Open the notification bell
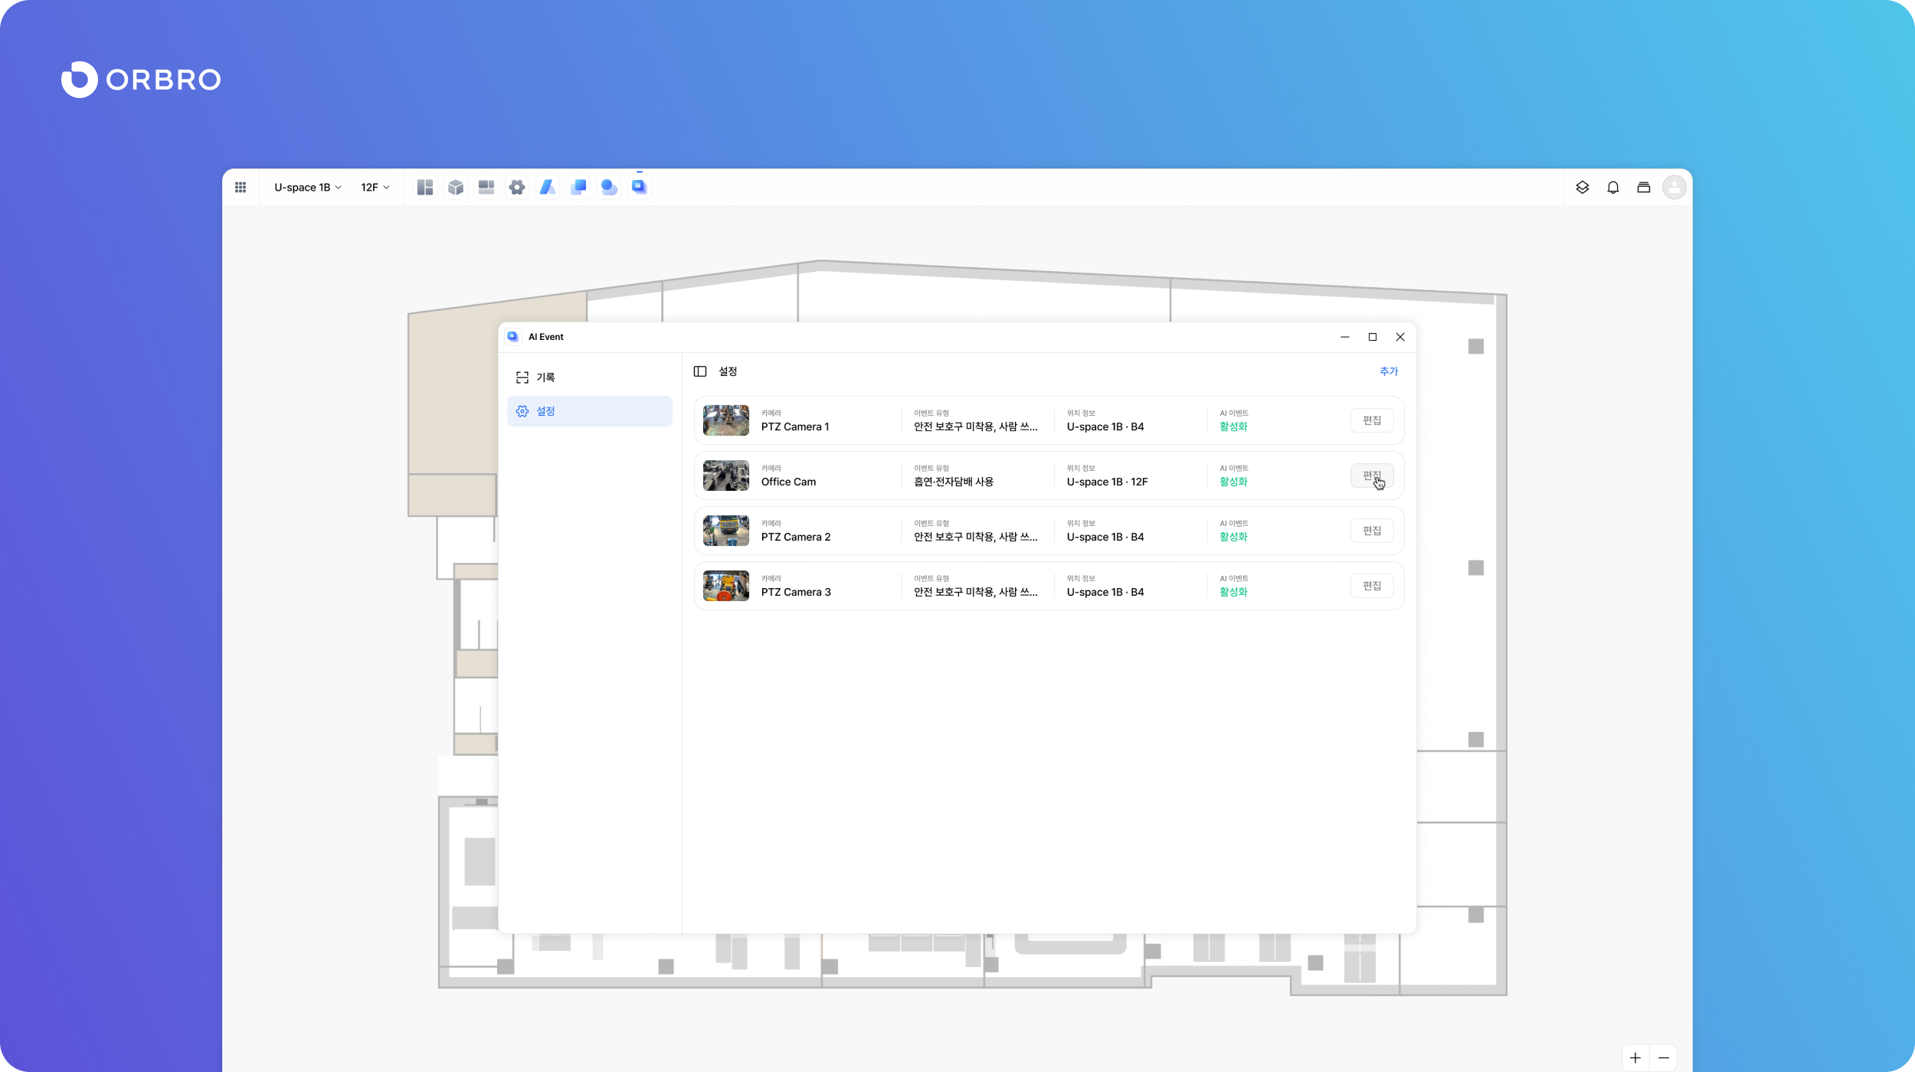 click(x=1613, y=187)
